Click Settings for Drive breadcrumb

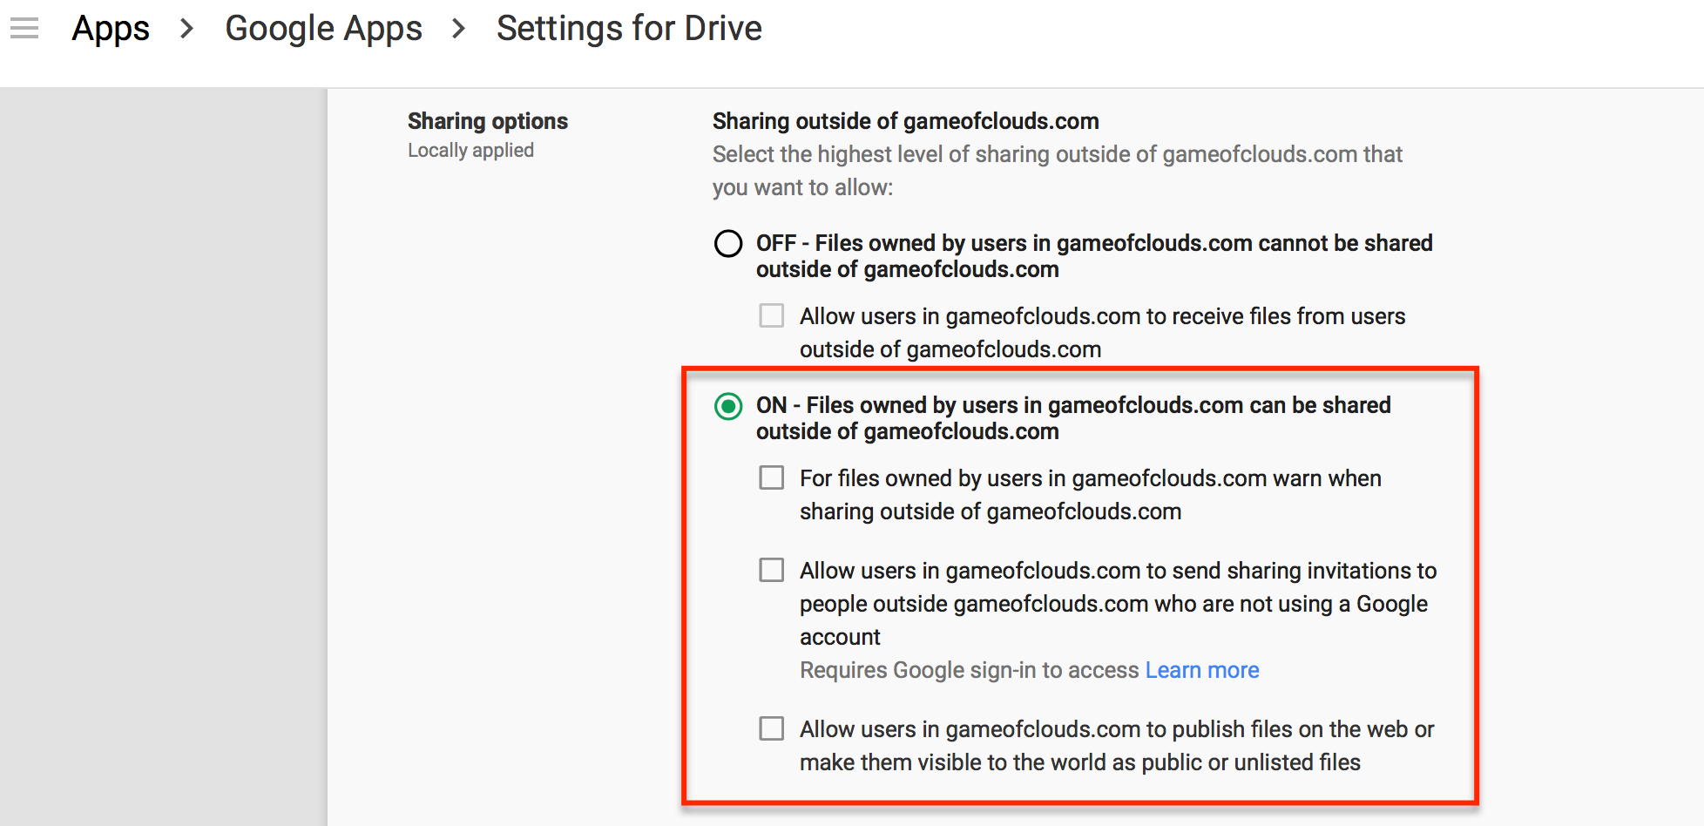click(x=629, y=29)
